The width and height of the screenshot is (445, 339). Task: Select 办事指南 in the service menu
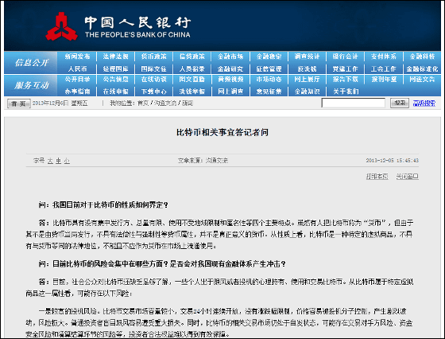(x=78, y=92)
